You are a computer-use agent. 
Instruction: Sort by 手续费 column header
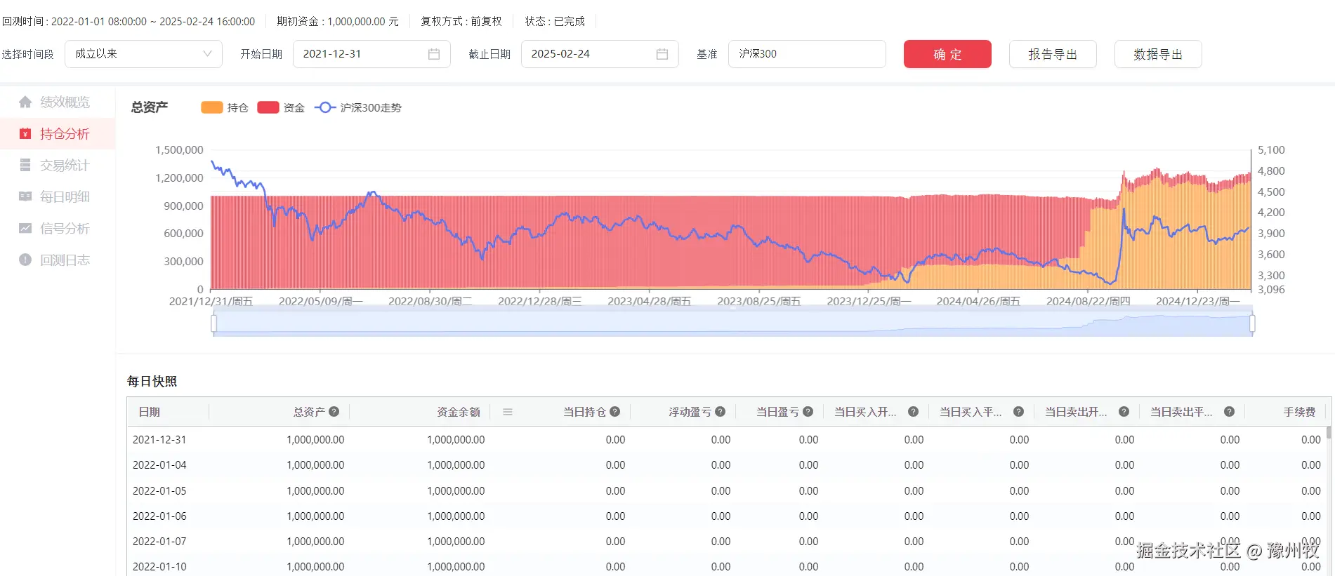[1299, 412]
